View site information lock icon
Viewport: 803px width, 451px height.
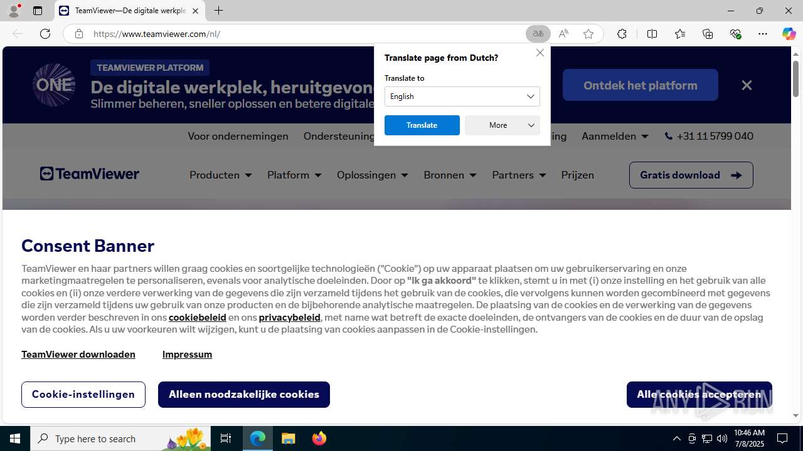coord(78,34)
